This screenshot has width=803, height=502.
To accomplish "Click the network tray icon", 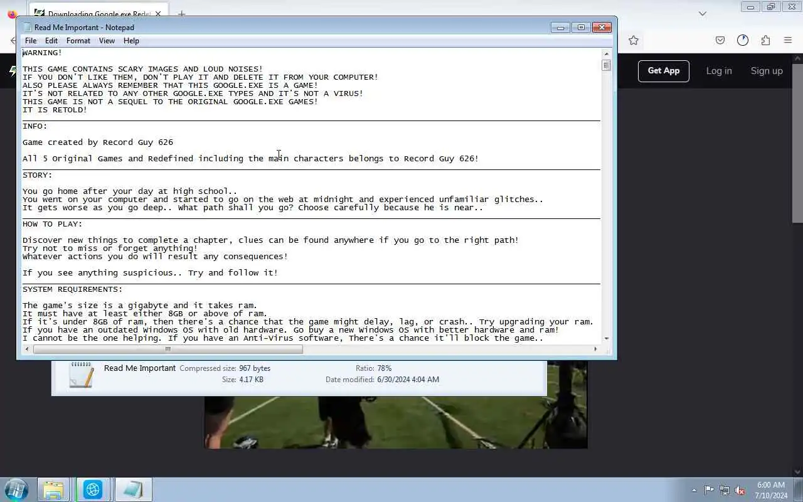I will coord(725,490).
